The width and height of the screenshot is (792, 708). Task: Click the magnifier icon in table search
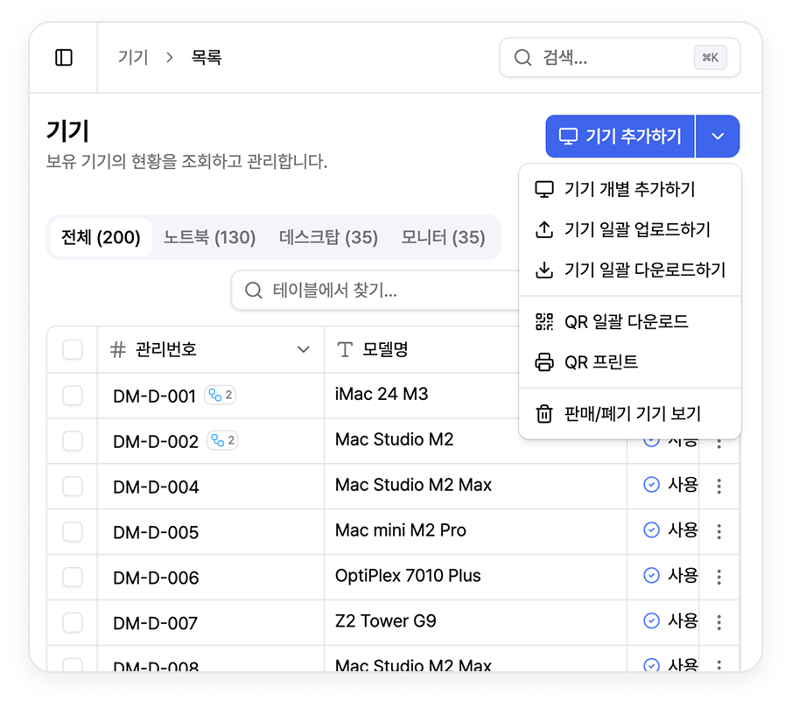tap(254, 291)
